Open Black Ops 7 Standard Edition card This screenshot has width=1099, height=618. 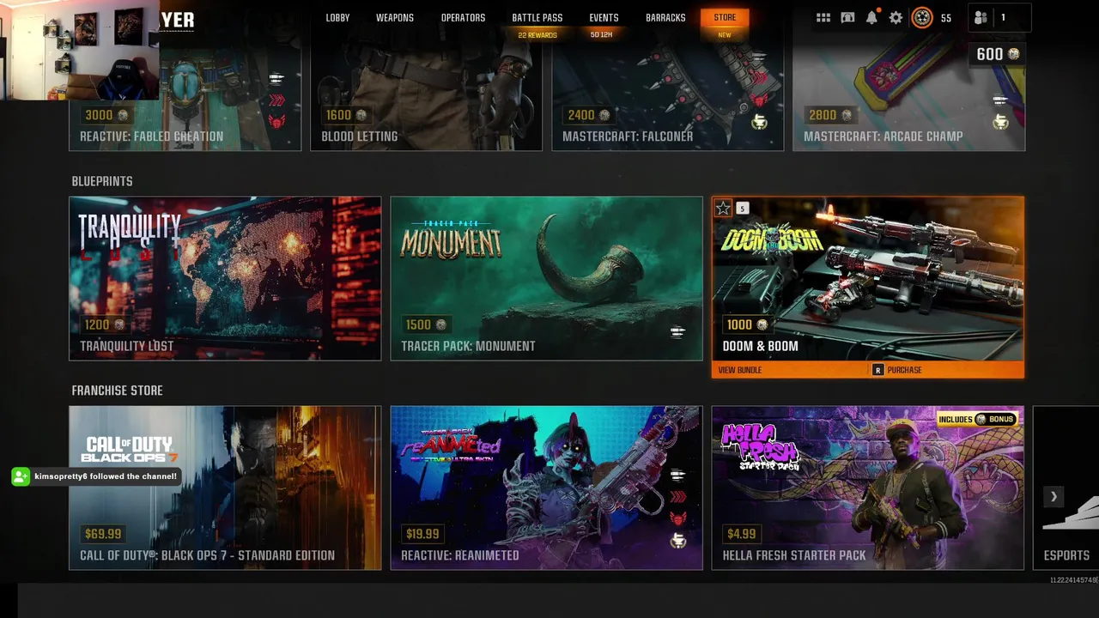225,488
